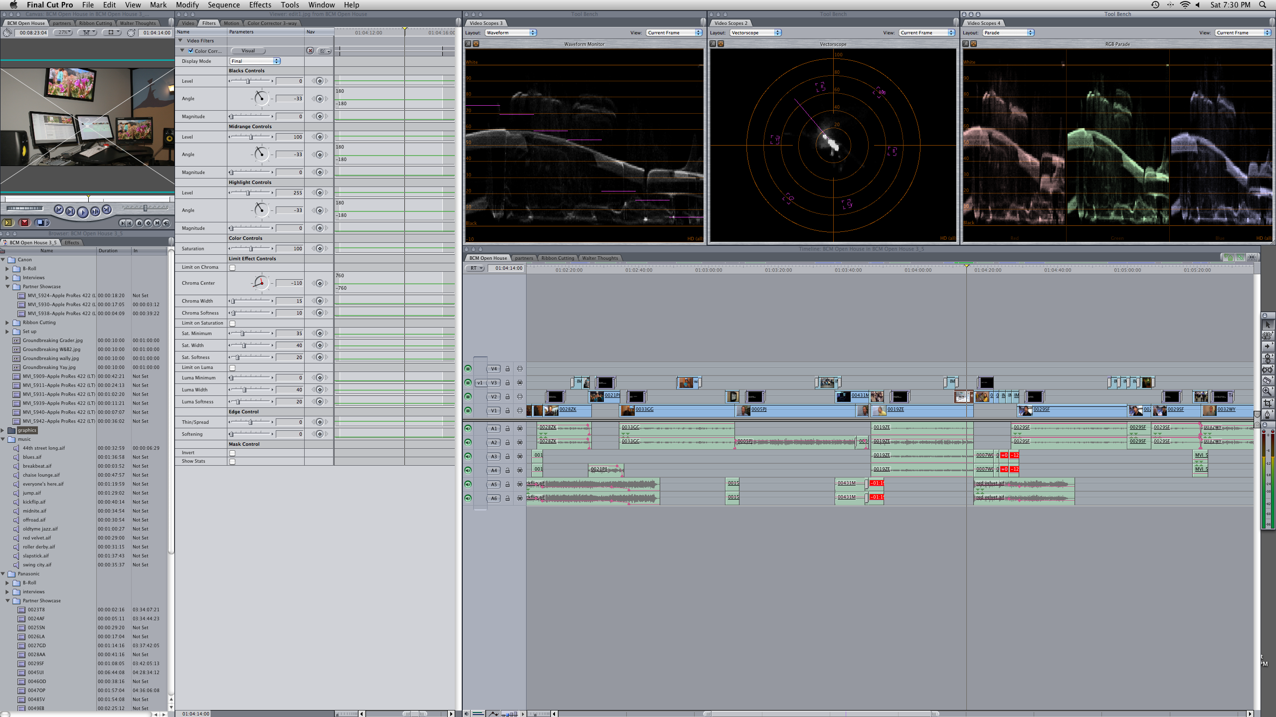Select the Pen tool in the tool palette
The height and width of the screenshot is (717, 1276).
[1267, 414]
